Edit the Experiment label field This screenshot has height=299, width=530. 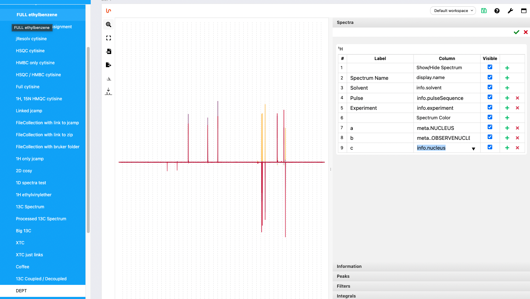click(x=380, y=108)
